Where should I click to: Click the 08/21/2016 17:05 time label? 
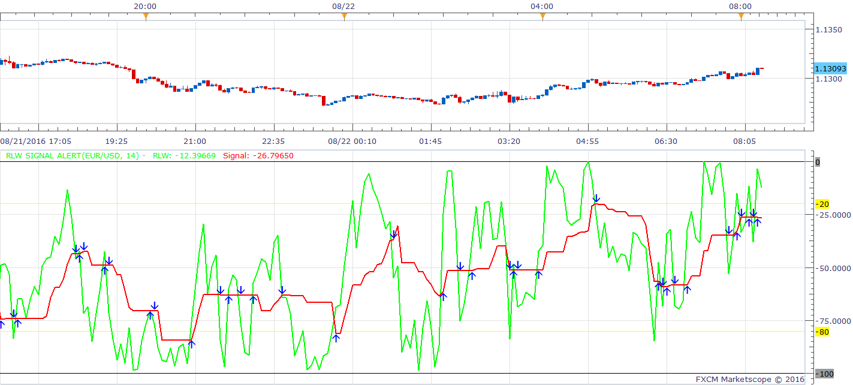tap(36, 141)
